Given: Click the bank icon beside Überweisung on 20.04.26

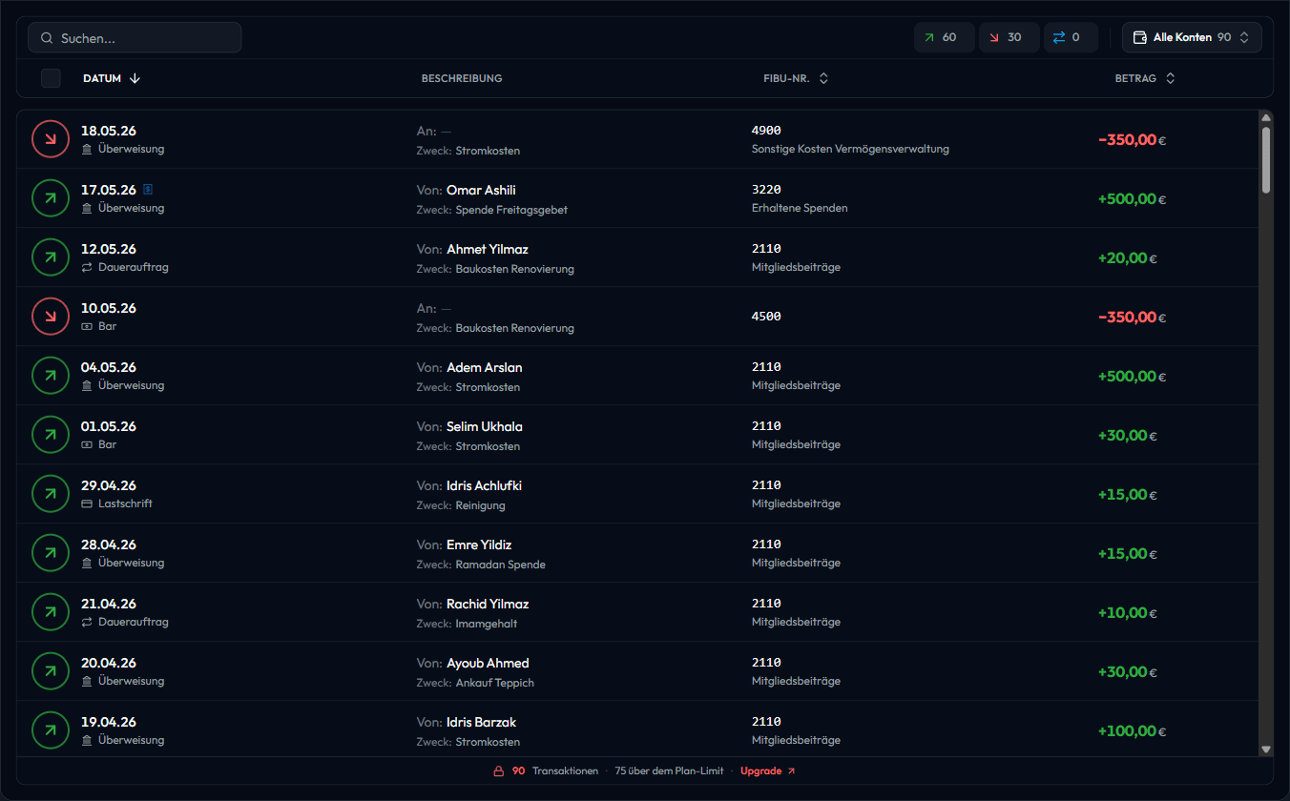Looking at the screenshot, I should point(87,682).
